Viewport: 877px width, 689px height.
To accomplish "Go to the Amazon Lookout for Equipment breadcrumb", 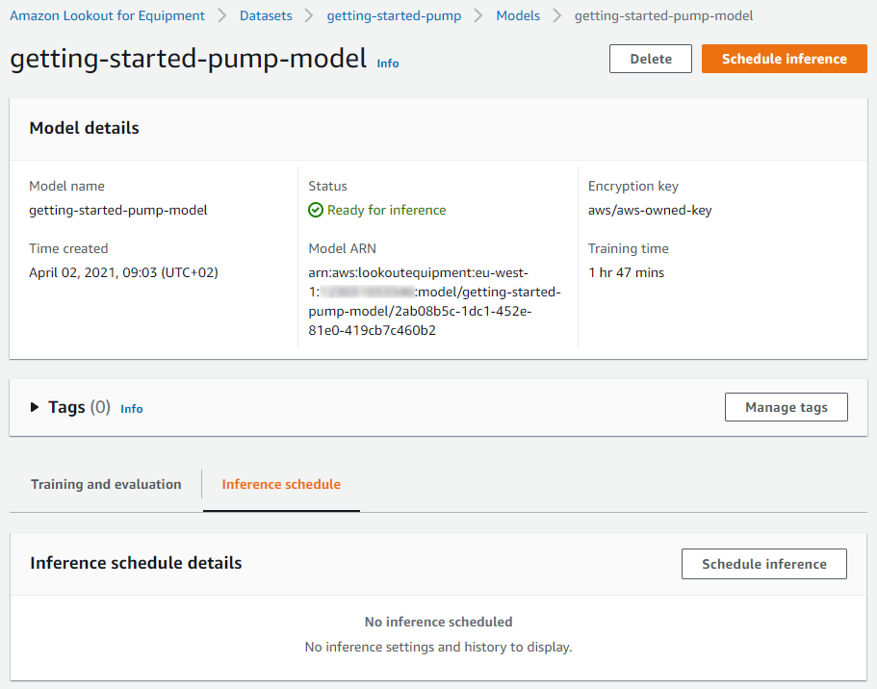I will pyautogui.click(x=108, y=15).
